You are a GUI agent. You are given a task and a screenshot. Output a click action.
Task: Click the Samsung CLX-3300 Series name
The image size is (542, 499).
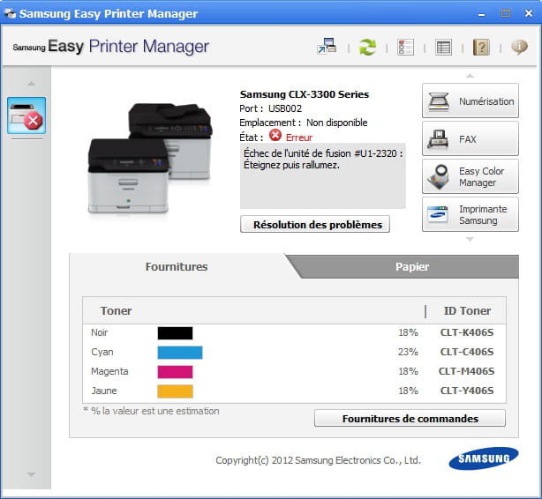(x=305, y=94)
